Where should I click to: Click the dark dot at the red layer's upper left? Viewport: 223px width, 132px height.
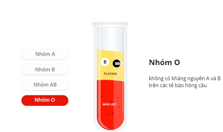point(102,96)
